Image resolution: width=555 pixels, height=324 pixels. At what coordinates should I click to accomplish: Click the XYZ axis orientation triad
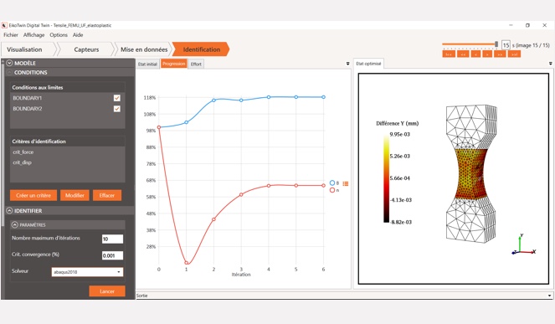523,245
